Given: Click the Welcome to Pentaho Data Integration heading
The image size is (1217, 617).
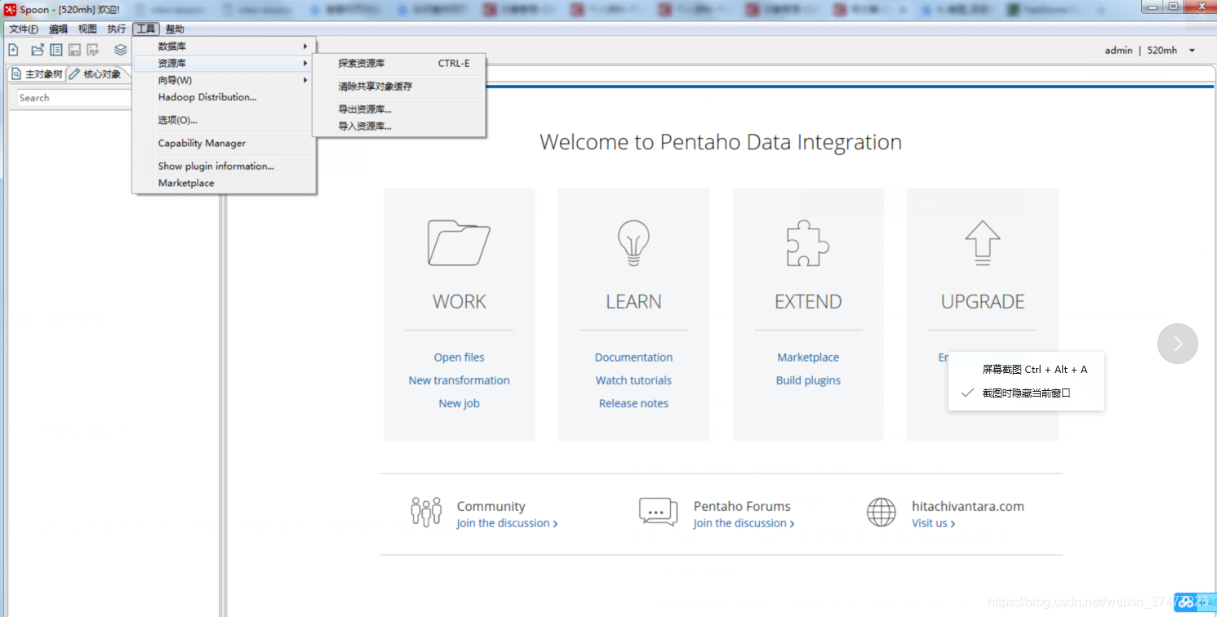Looking at the screenshot, I should point(721,142).
